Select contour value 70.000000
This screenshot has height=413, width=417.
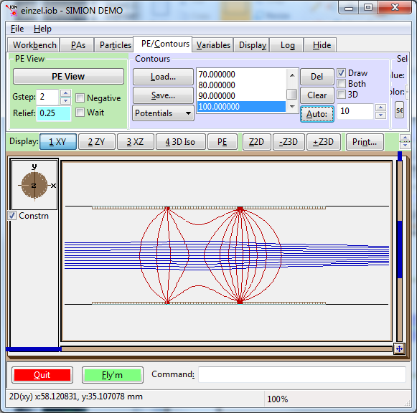click(x=241, y=75)
